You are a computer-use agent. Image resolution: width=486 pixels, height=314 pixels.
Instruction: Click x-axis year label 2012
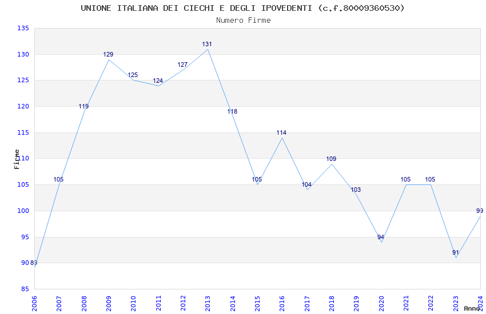coord(183,304)
